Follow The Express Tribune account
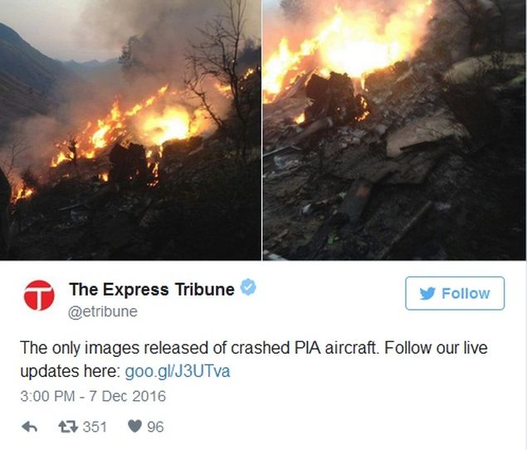The height and width of the screenshot is (450, 527). tap(455, 293)
